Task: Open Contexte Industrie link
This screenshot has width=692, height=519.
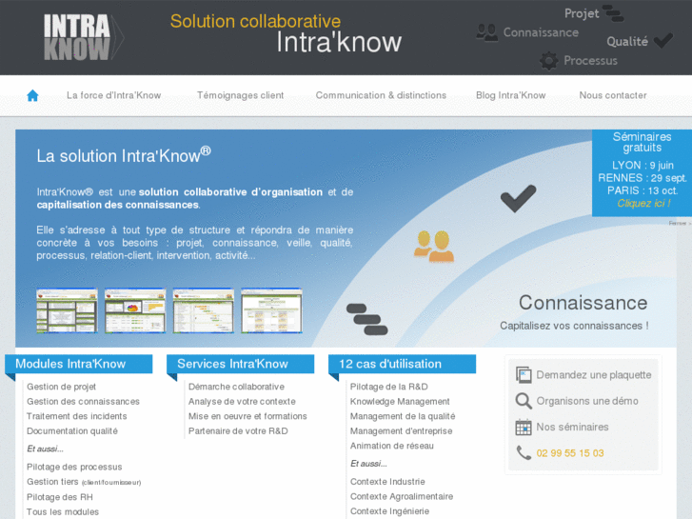Action: point(387,482)
